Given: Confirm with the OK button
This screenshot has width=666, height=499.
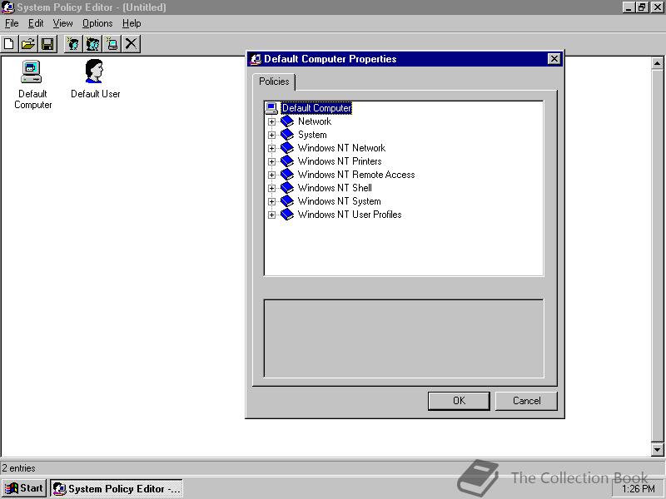Looking at the screenshot, I should [459, 401].
